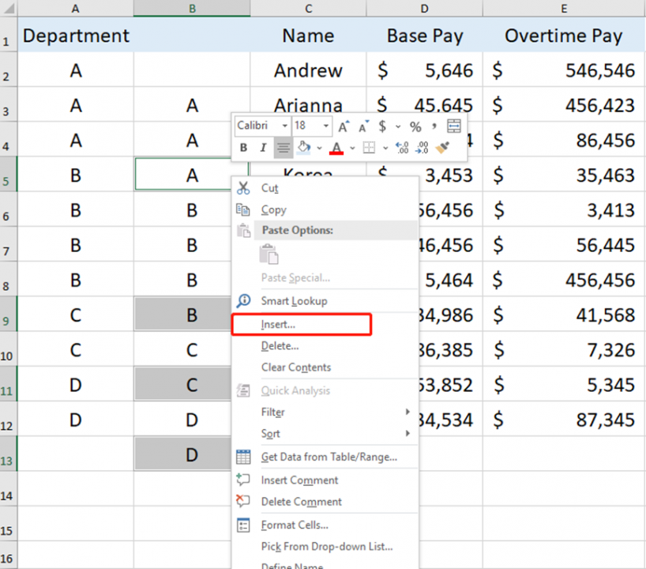Click the Increase Font Size icon

click(344, 126)
